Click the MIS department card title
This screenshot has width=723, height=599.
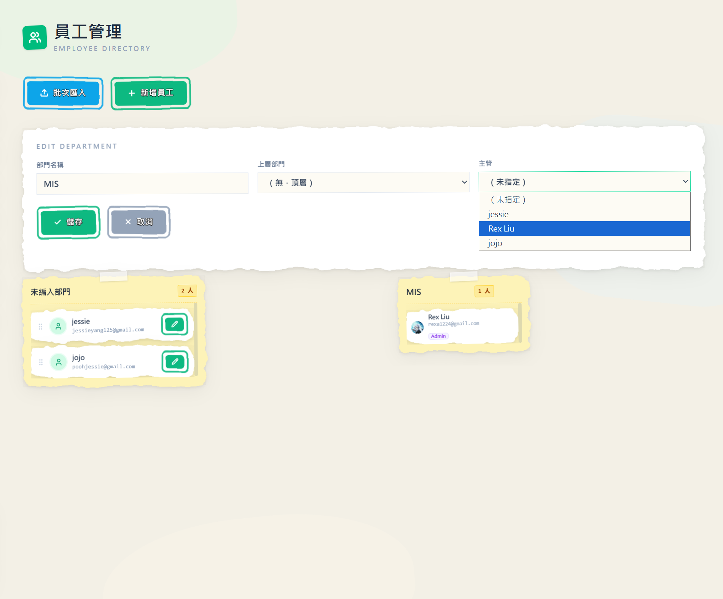click(x=414, y=292)
